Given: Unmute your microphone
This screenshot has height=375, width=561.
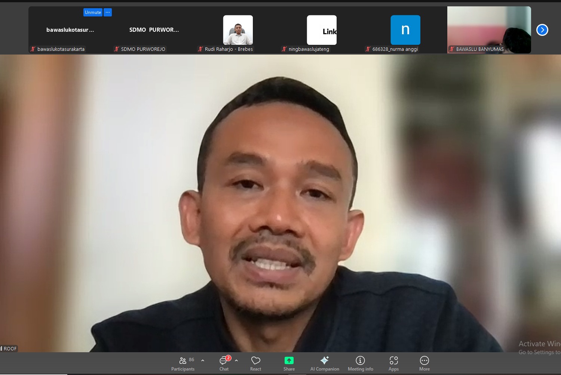Looking at the screenshot, I should tap(93, 12).
